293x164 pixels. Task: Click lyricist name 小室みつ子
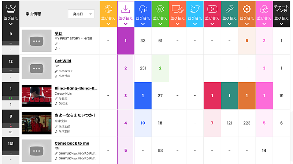tap(66, 71)
